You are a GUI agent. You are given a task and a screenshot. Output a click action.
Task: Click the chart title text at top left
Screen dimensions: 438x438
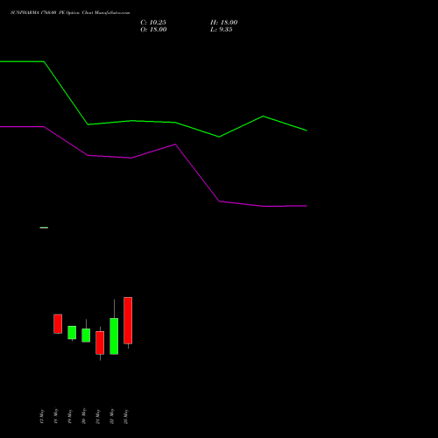70,13
